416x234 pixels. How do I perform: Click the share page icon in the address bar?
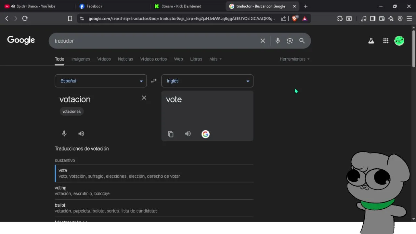pyautogui.click(x=283, y=19)
